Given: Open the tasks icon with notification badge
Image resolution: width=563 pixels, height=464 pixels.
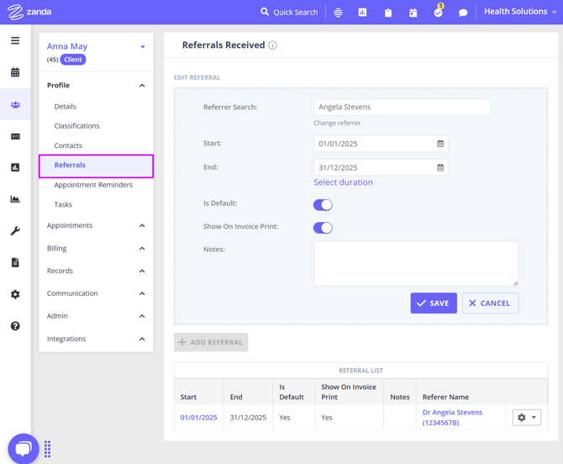Looking at the screenshot, I should pyautogui.click(x=438, y=13).
